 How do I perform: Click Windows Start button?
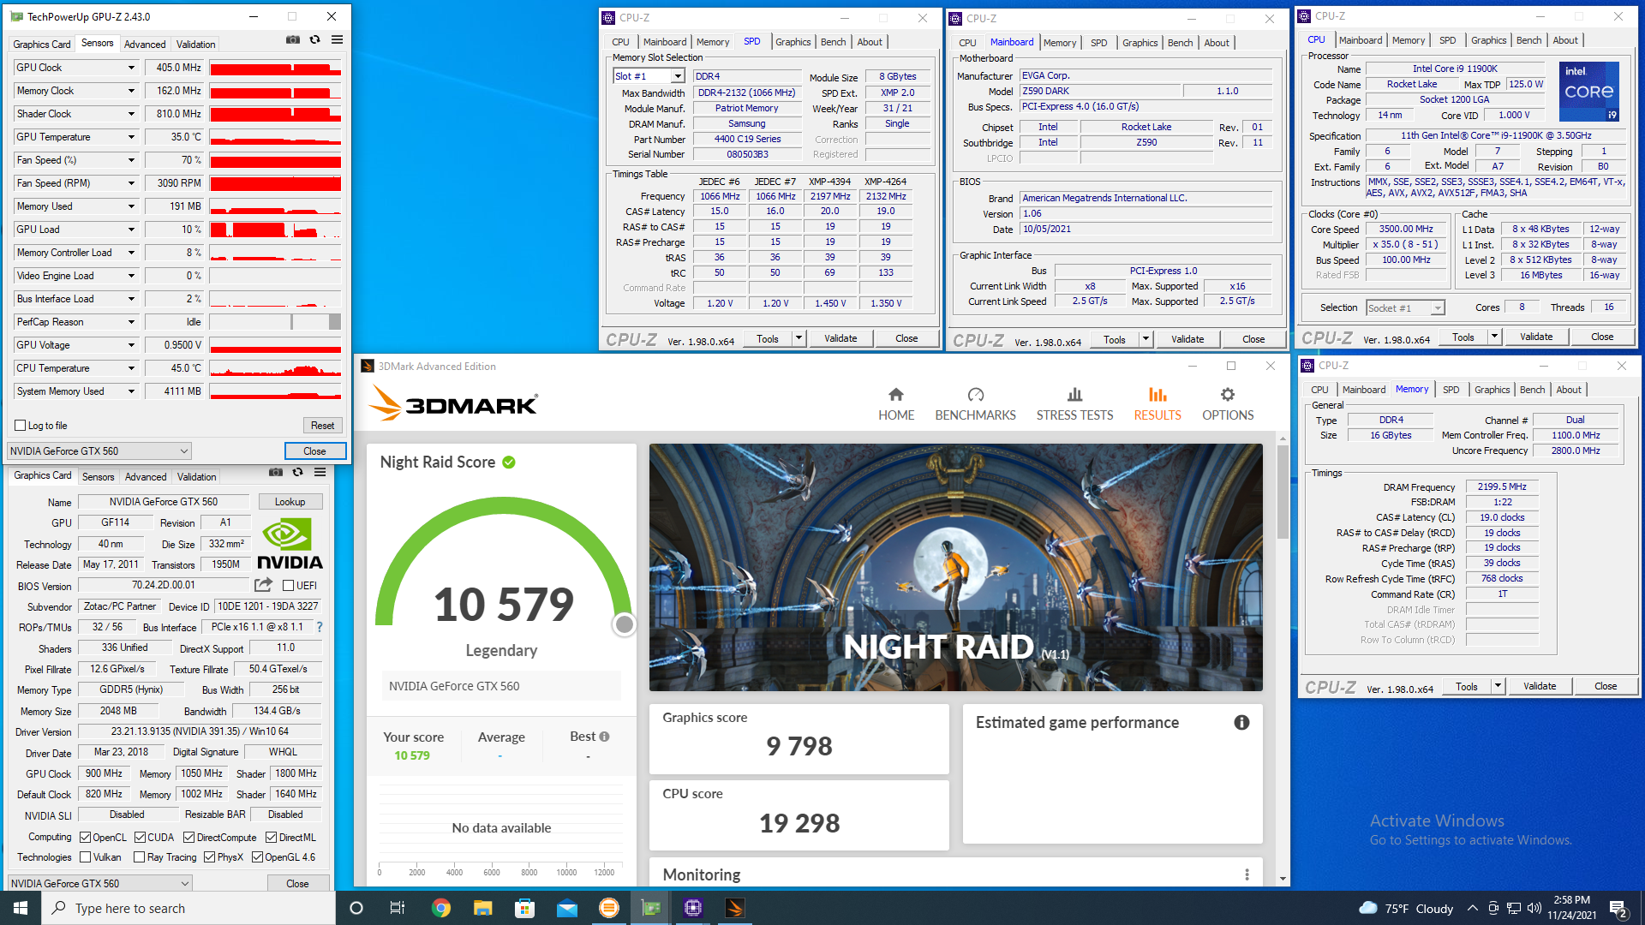21,908
